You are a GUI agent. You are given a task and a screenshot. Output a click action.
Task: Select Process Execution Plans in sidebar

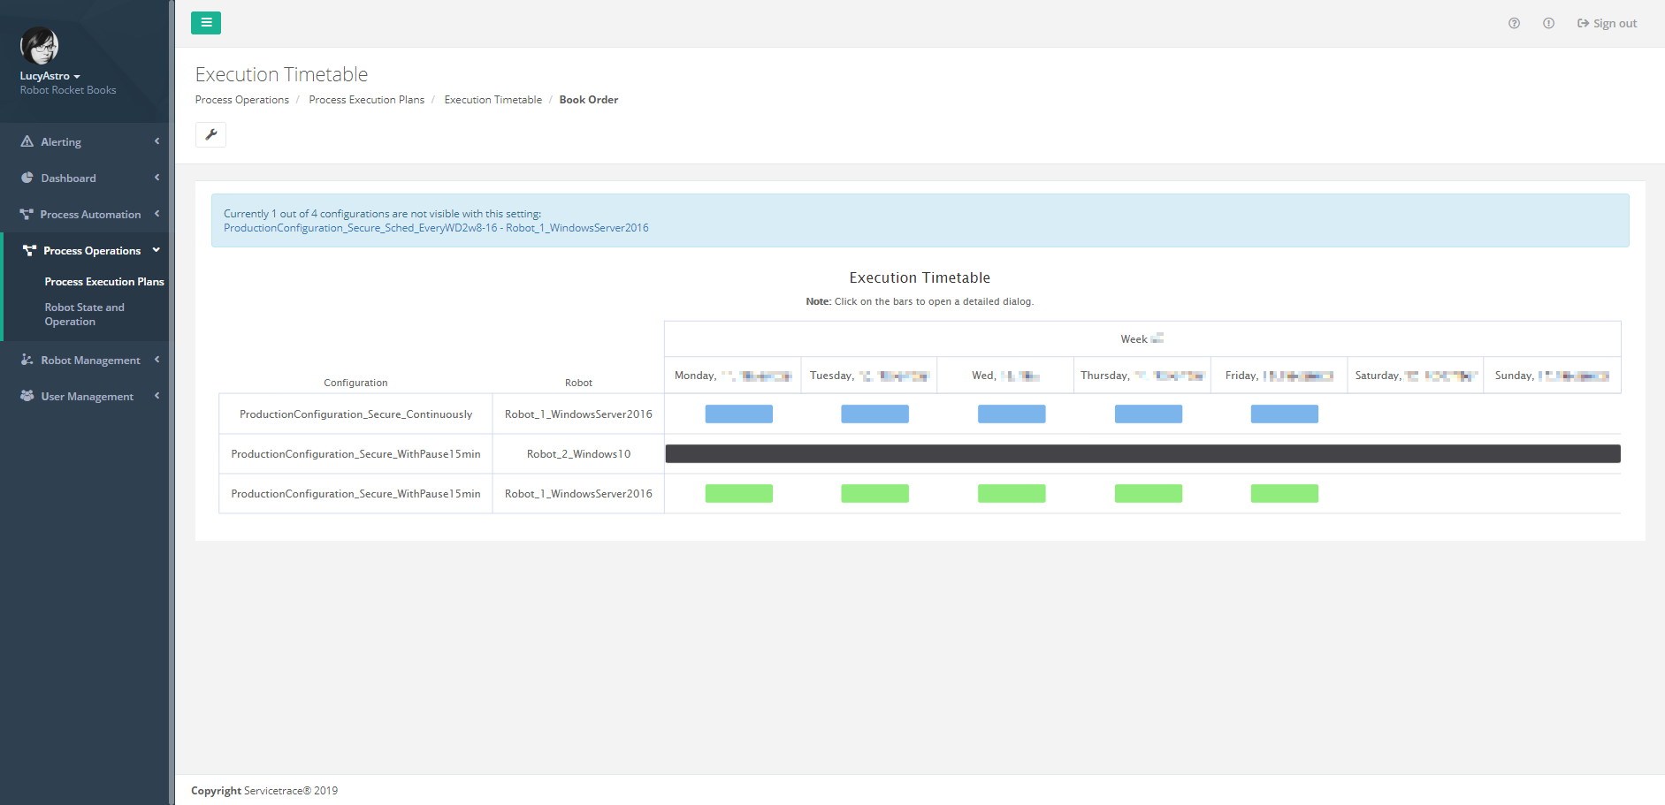104,281
